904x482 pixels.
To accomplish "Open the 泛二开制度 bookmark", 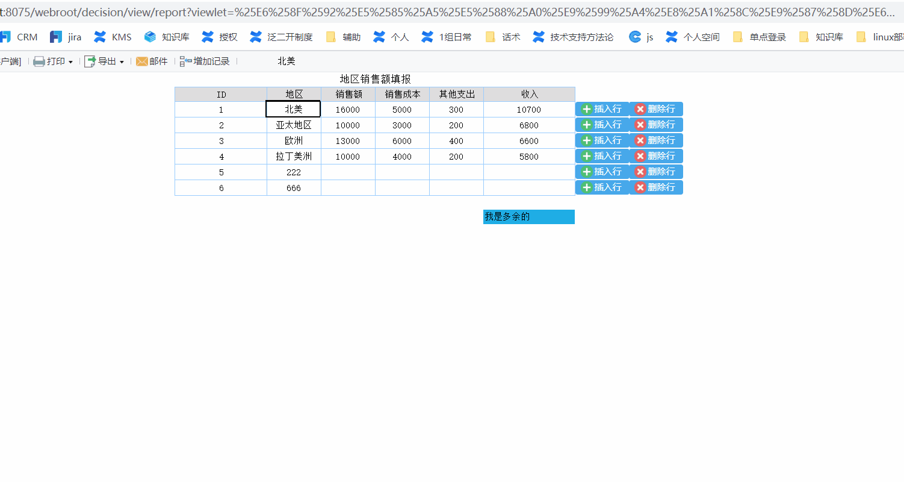I will point(281,37).
